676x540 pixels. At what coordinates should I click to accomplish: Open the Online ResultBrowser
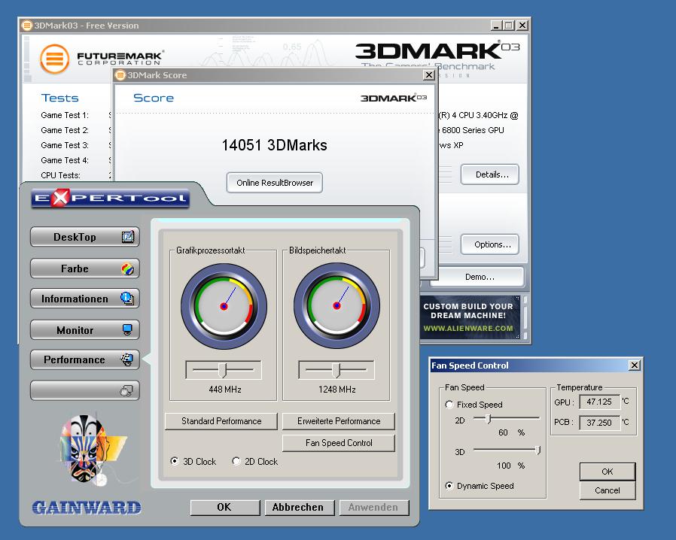pos(275,183)
